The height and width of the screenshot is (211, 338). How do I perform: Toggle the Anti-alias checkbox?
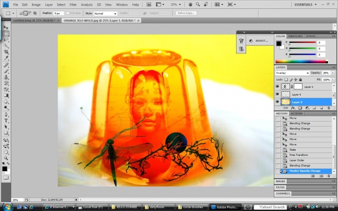[x=68, y=13]
